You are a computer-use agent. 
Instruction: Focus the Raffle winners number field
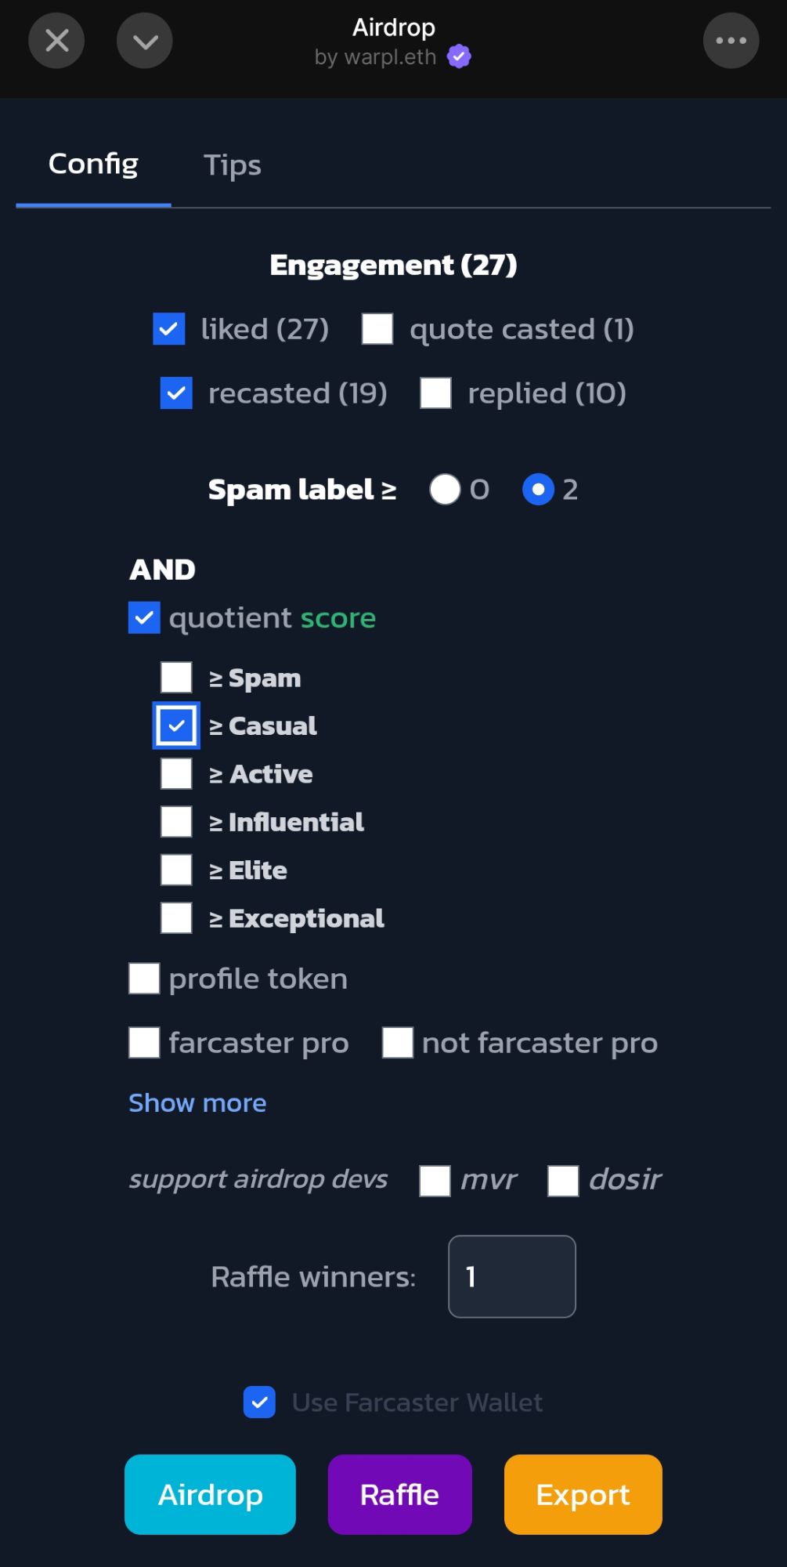511,1277
